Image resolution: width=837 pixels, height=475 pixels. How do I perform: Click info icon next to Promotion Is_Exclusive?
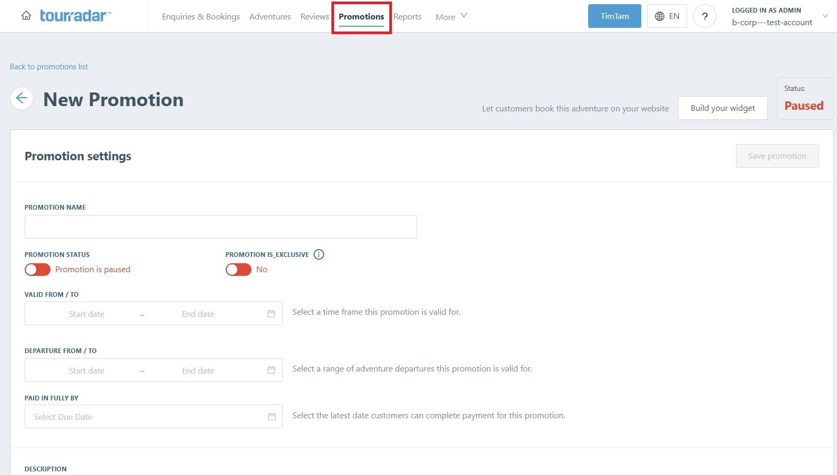tap(319, 254)
